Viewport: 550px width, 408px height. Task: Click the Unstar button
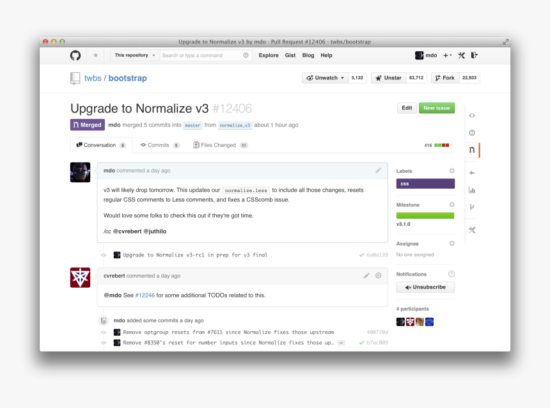389,78
